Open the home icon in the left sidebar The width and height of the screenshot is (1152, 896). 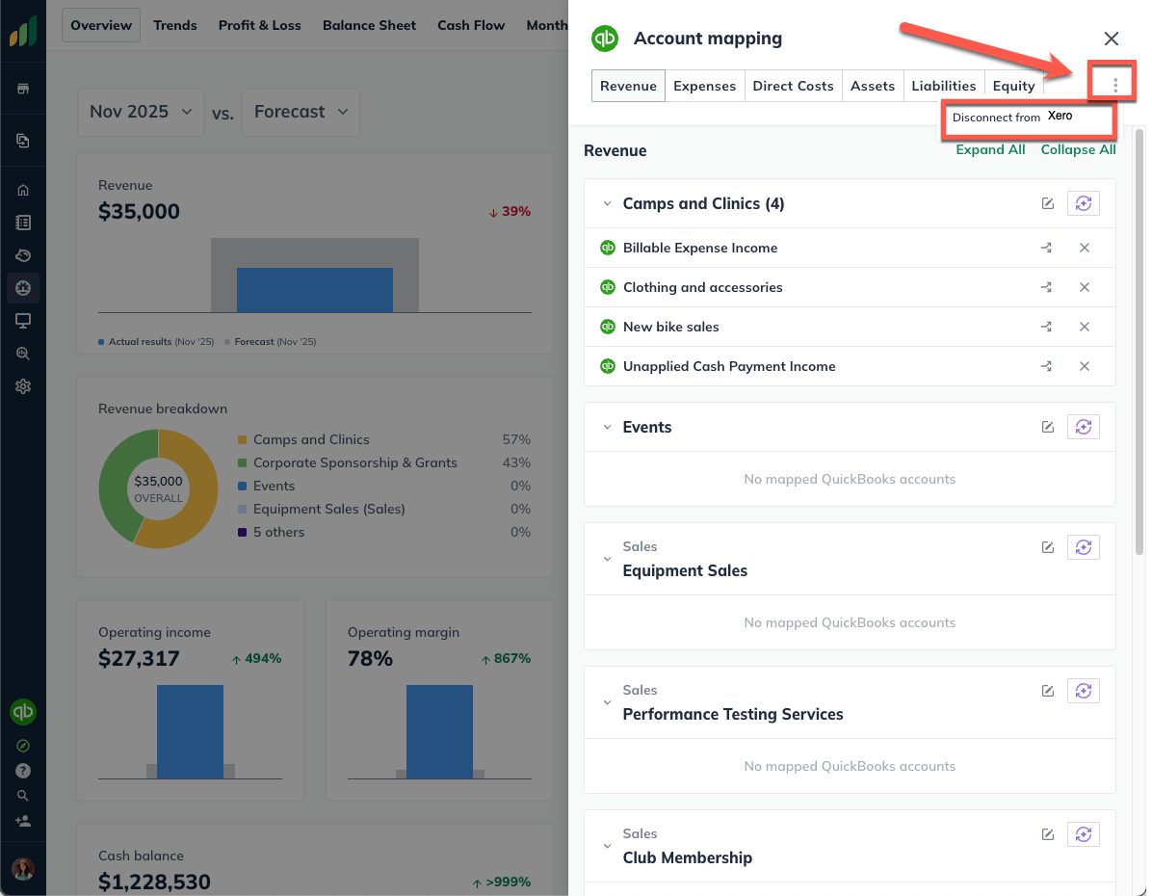(x=23, y=189)
